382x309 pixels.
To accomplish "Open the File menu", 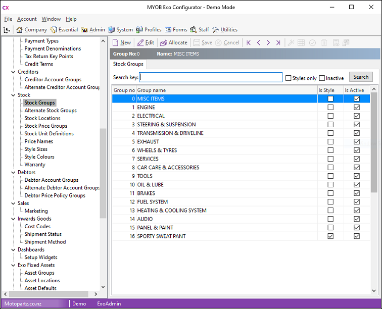I will (8, 19).
